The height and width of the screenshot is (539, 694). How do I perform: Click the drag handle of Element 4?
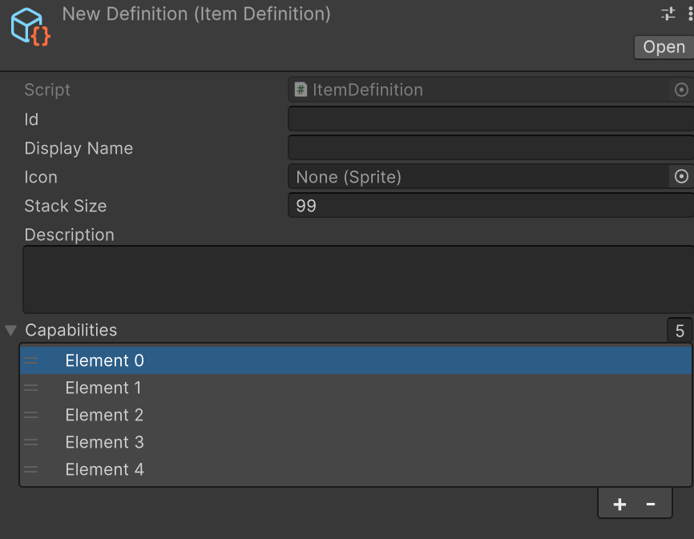click(x=31, y=470)
